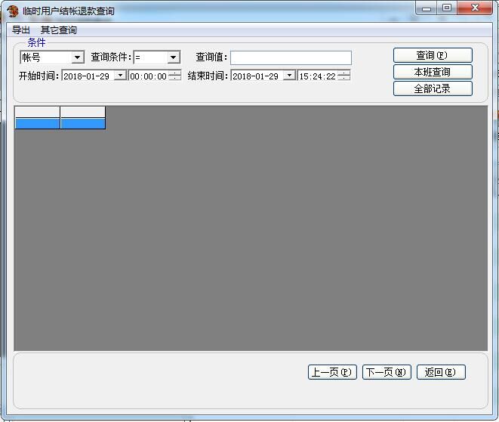This screenshot has height=422, width=499.
Task: Click the 全部记录 button
Action: [433, 88]
